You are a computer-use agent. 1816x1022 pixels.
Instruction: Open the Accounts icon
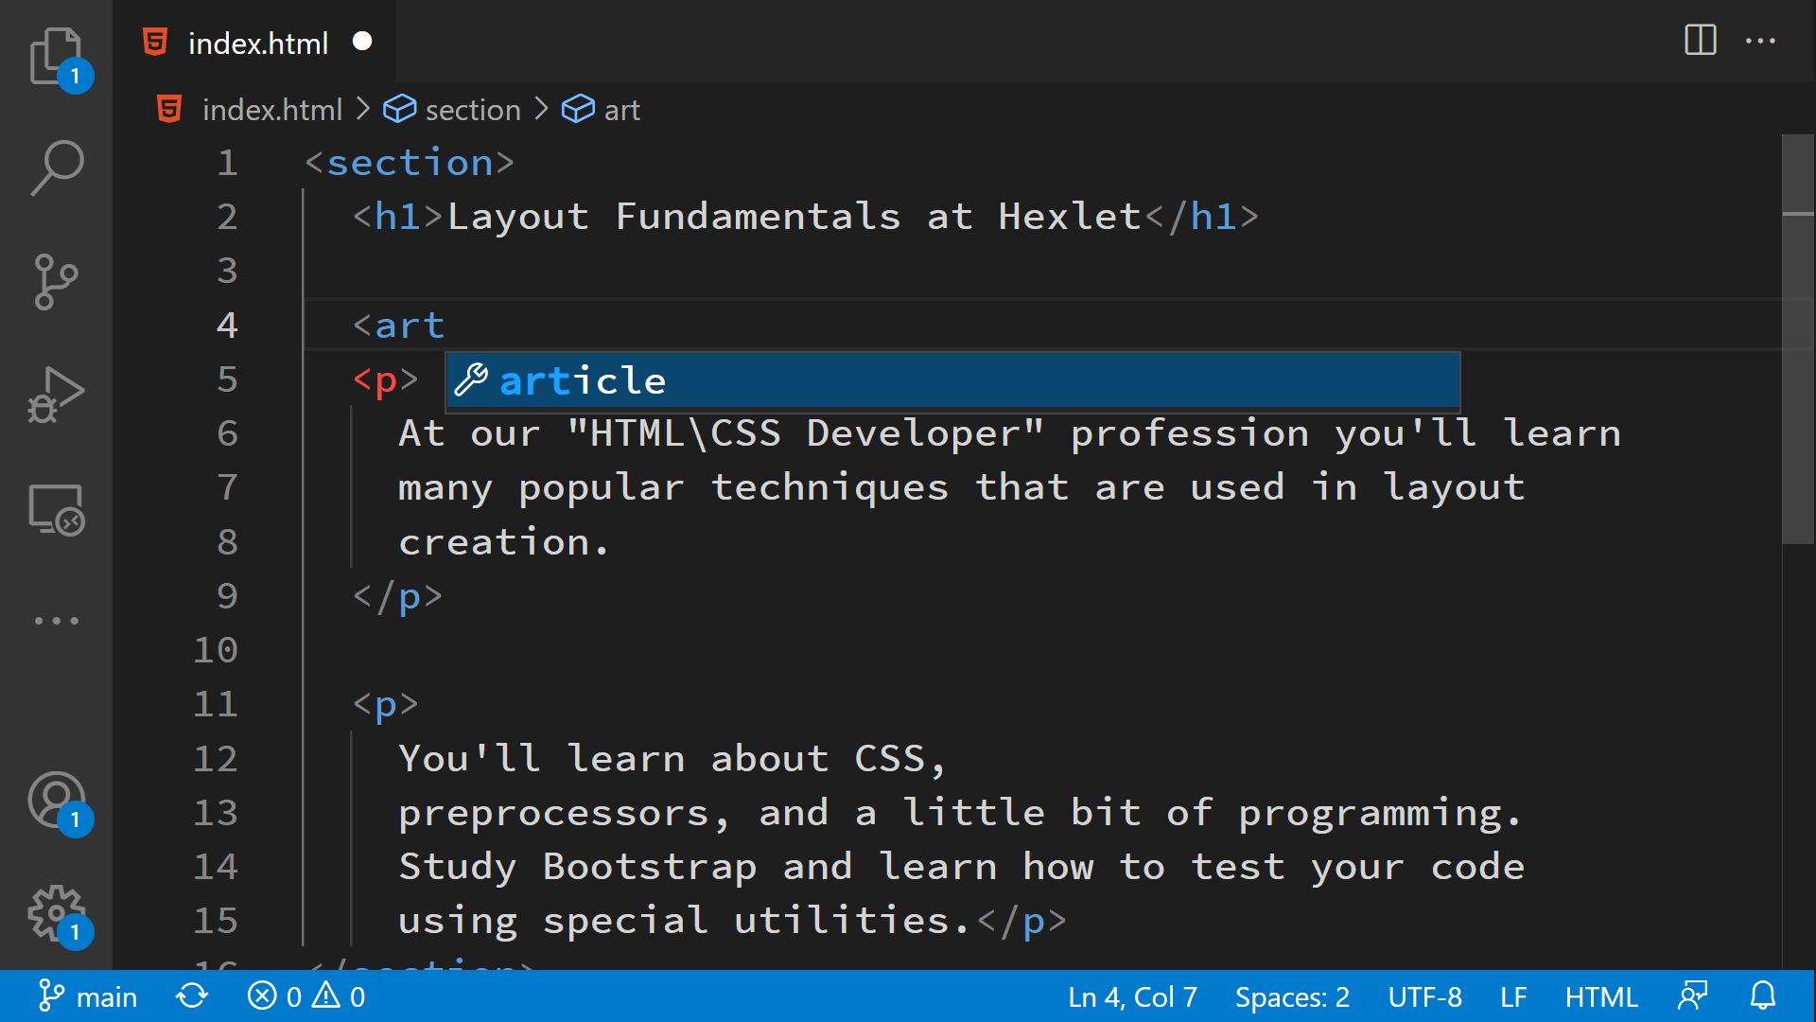[56, 800]
